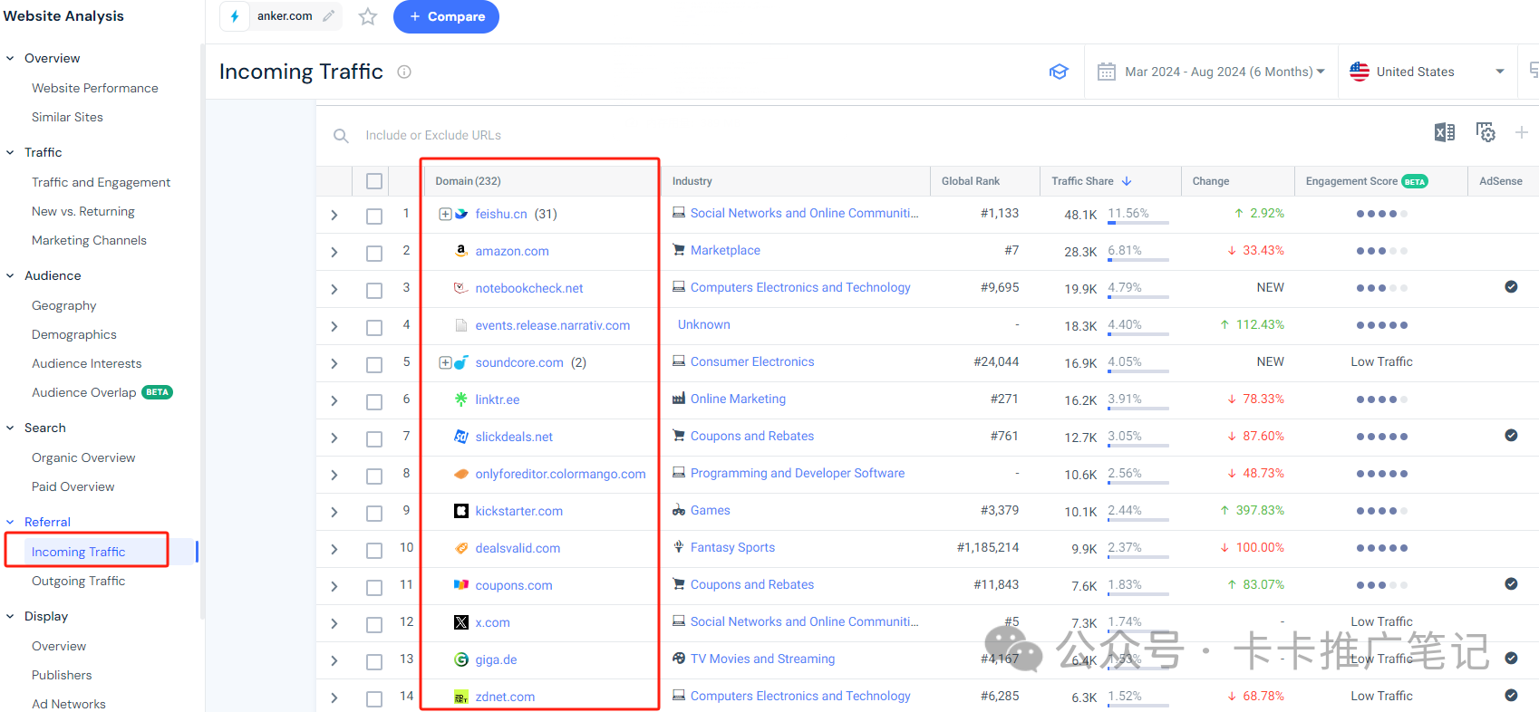
Task: Open Marketing Channels sidebar item
Action: click(89, 240)
